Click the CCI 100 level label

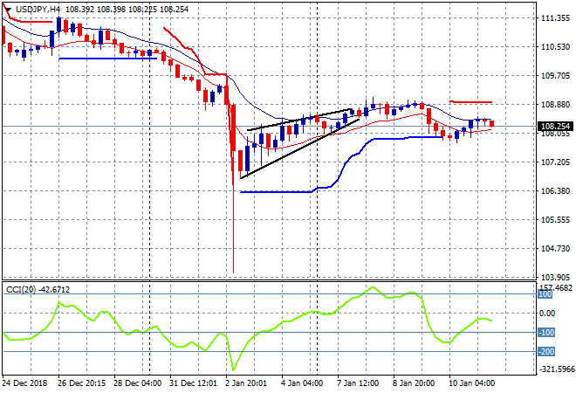pos(545,294)
